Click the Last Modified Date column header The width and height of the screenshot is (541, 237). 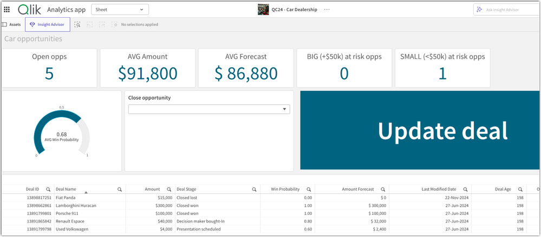click(439, 189)
